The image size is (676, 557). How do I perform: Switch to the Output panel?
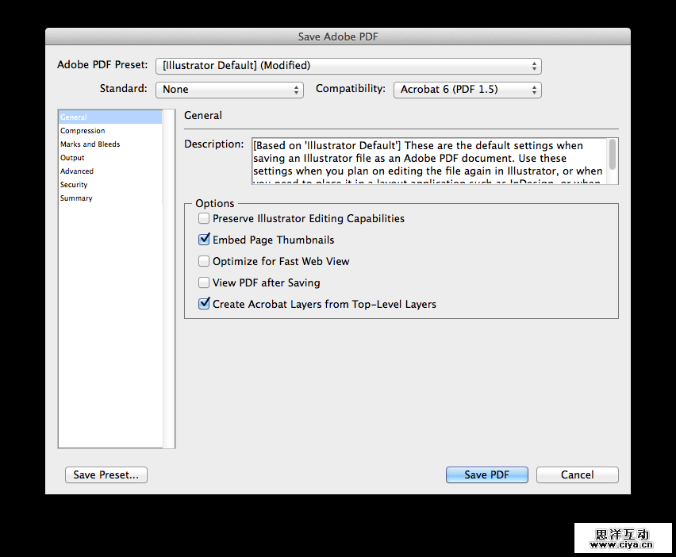72,157
